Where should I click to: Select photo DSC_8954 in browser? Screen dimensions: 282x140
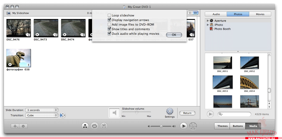pyautogui.click(x=249, y=82)
